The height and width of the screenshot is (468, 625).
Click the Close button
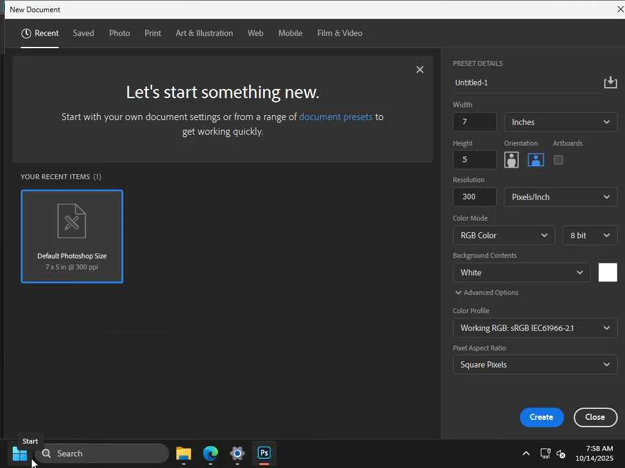pos(595,417)
